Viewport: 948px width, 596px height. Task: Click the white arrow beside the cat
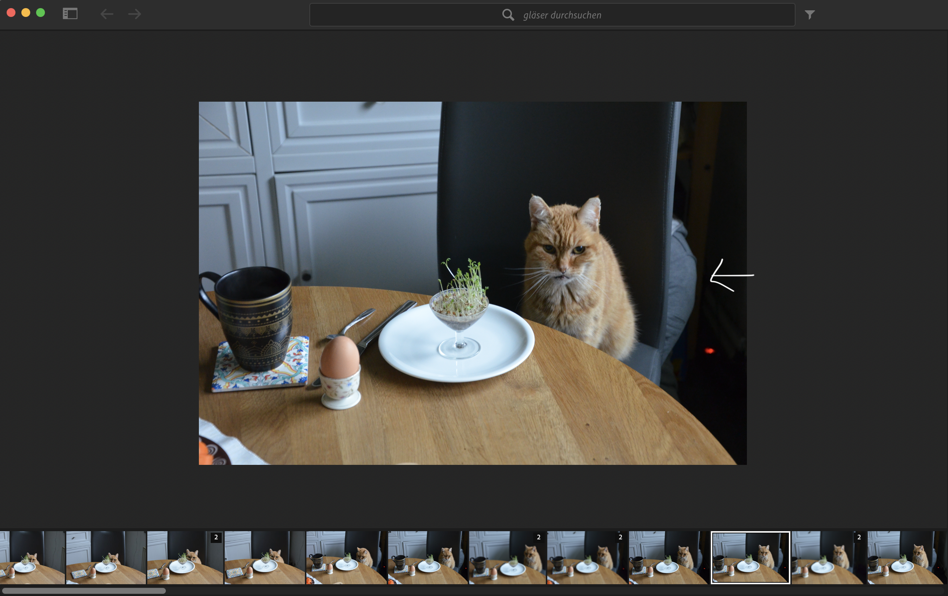pyautogui.click(x=731, y=275)
